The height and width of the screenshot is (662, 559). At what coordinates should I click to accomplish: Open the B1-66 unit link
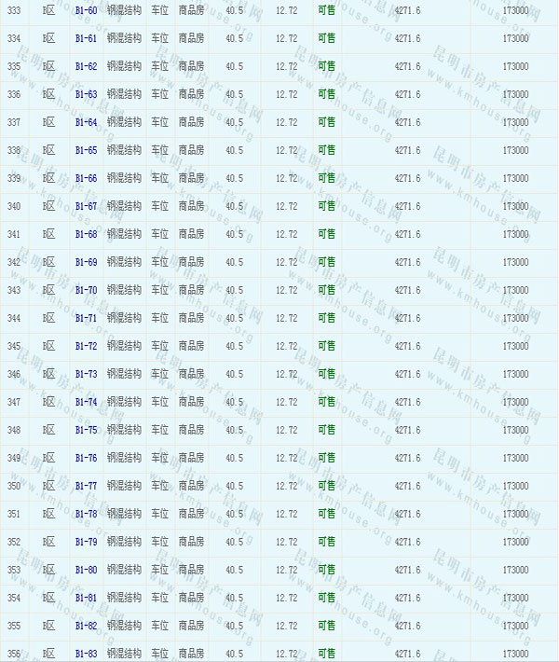(86, 179)
